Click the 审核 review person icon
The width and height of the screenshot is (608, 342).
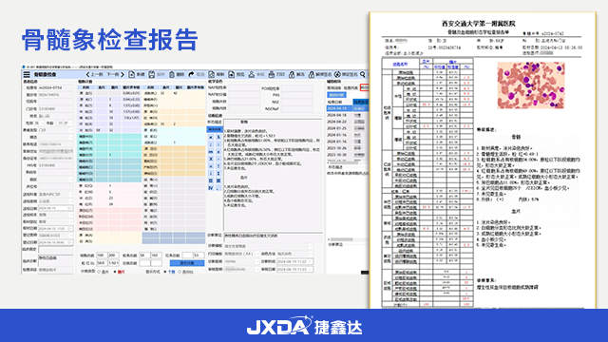coord(251,74)
